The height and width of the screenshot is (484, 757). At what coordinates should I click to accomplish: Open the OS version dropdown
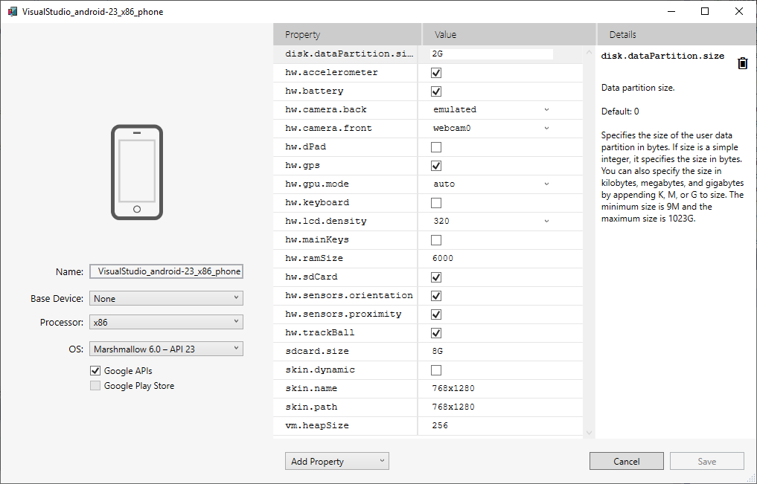click(166, 349)
